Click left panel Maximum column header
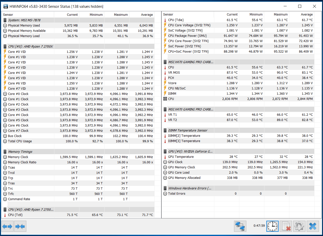Viewport: 323px width, 236px height. [x=117, y=15]
